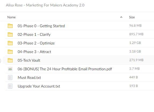This screenshot has width=154, height=112.
Task: Click the Must Read.txt document icon
Action: point(10,78)
